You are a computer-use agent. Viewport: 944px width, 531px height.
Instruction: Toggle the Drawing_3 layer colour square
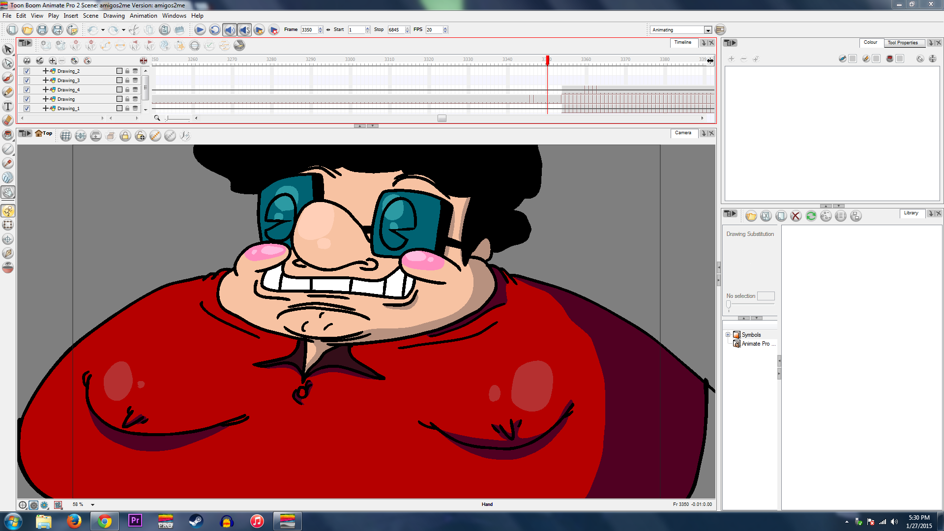[119, 81]
